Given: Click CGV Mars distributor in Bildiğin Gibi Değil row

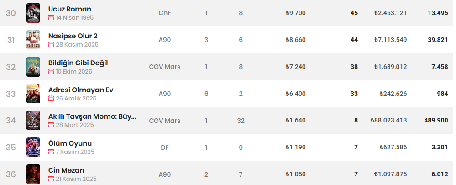Looking at the screenshot, I should 165,67.
